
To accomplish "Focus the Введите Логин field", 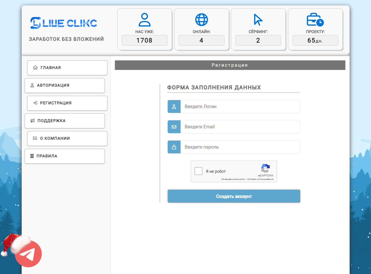I will tap(240, 107).
